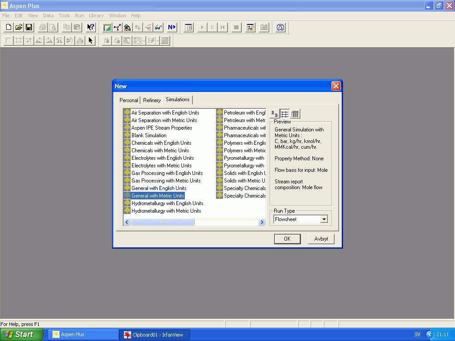Select Aspen IPE Stream Properties template
The width and height of the screenshot is (455, 341).
tap(158, 127)
